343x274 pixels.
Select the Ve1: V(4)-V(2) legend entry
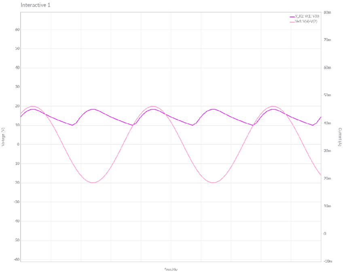pyautogui.click(x=303, y=21)
